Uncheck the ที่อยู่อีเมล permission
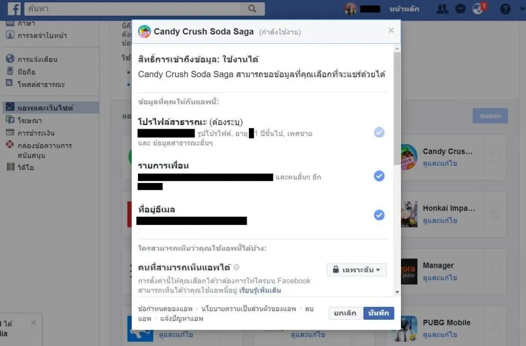This screenshot has width=526, height=346. pyautogui.click(x=379, y=214)
